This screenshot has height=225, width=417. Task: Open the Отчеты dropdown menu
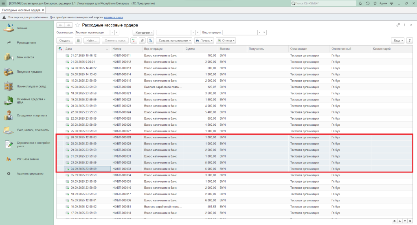point(226,41)
